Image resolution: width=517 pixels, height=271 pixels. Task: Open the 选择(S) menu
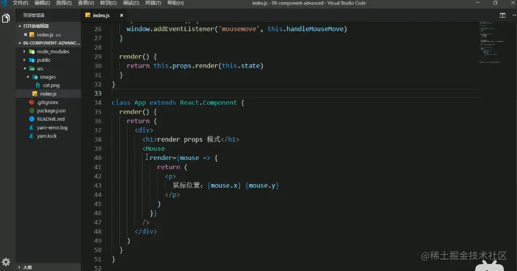coord(64,3)
